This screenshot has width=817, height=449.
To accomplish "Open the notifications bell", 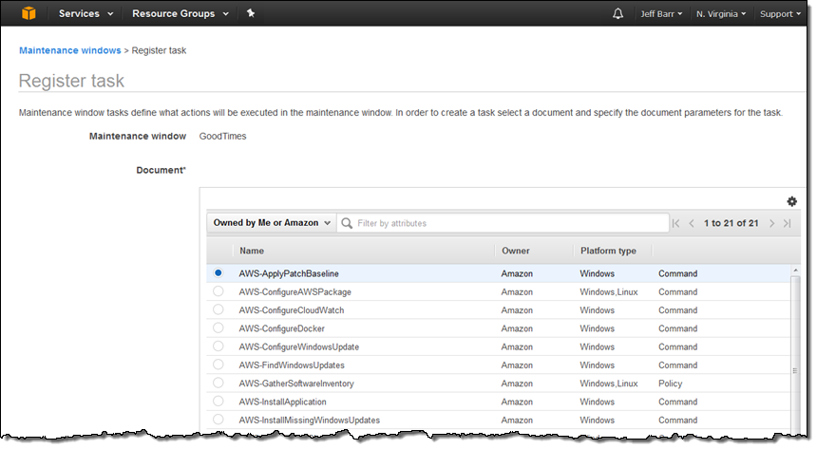I will (x=617, y=13).
